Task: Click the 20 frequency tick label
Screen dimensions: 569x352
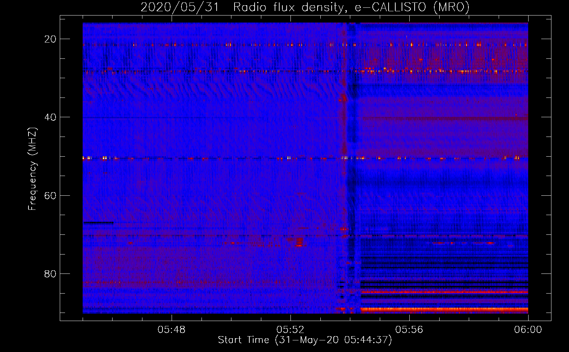Action: [51, 39]
